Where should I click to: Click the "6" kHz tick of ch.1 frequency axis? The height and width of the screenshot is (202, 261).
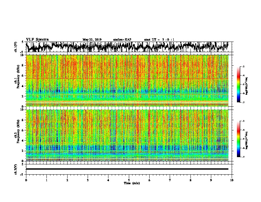point(23,76)
